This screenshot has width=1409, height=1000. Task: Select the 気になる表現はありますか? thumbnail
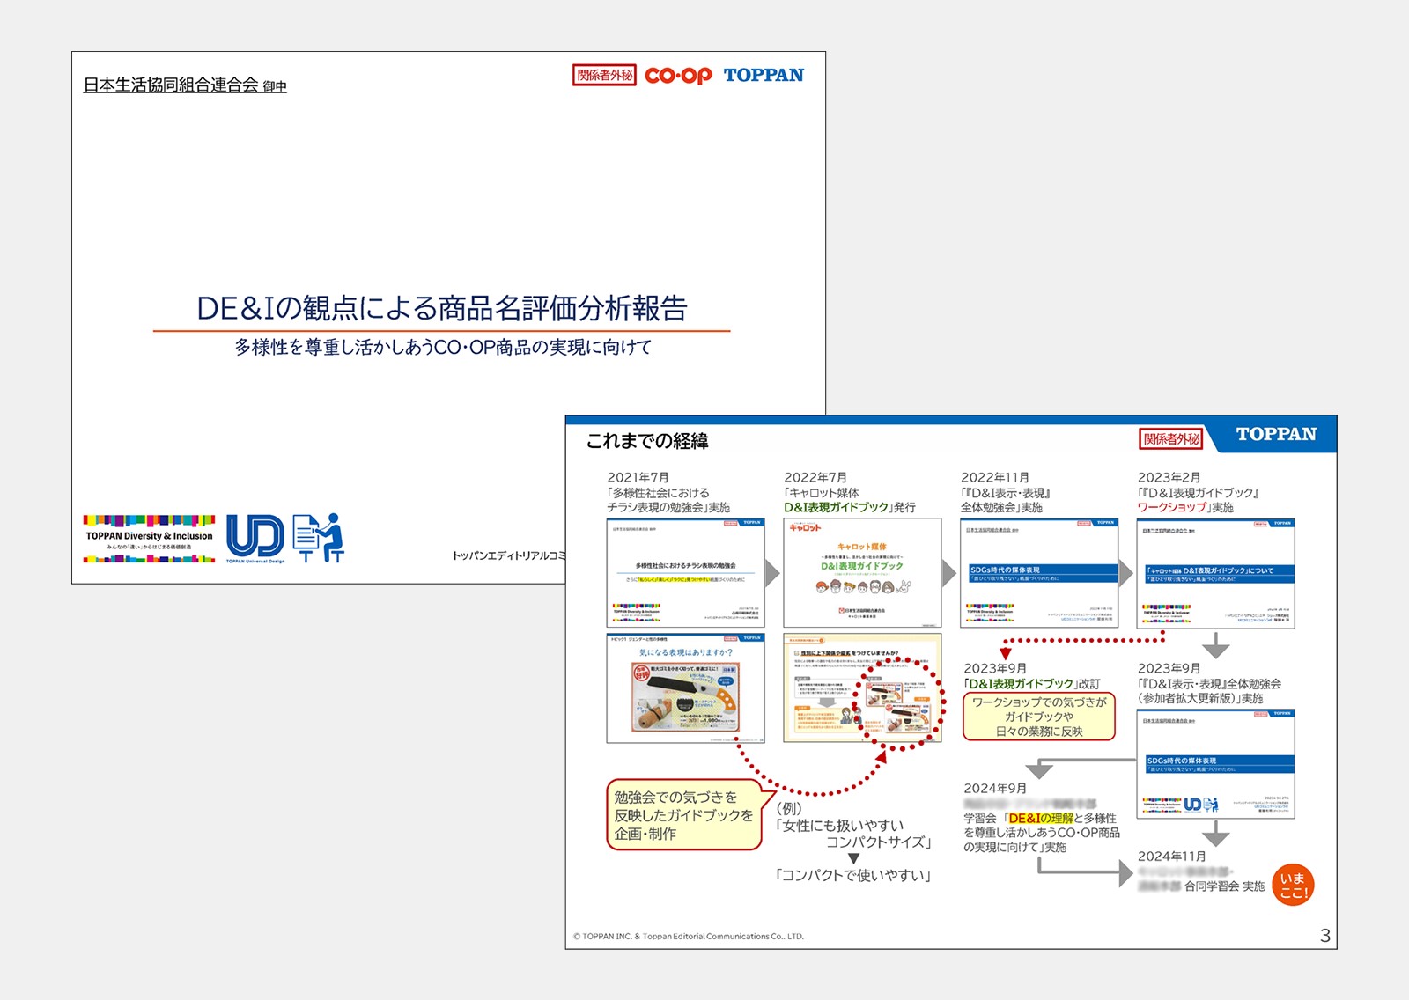(x=686, y=688)
